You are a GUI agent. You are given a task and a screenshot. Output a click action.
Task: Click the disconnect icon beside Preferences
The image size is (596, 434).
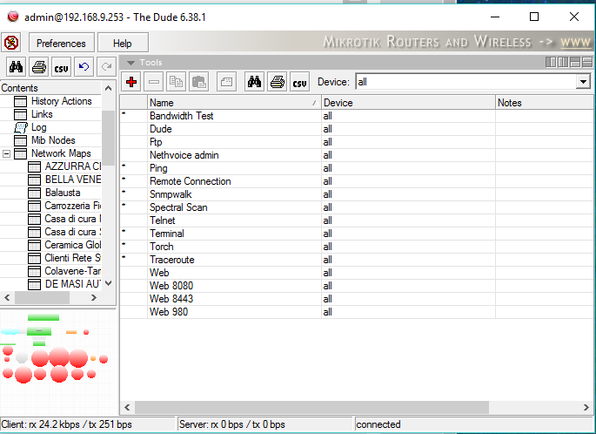(x=11, y=42)
